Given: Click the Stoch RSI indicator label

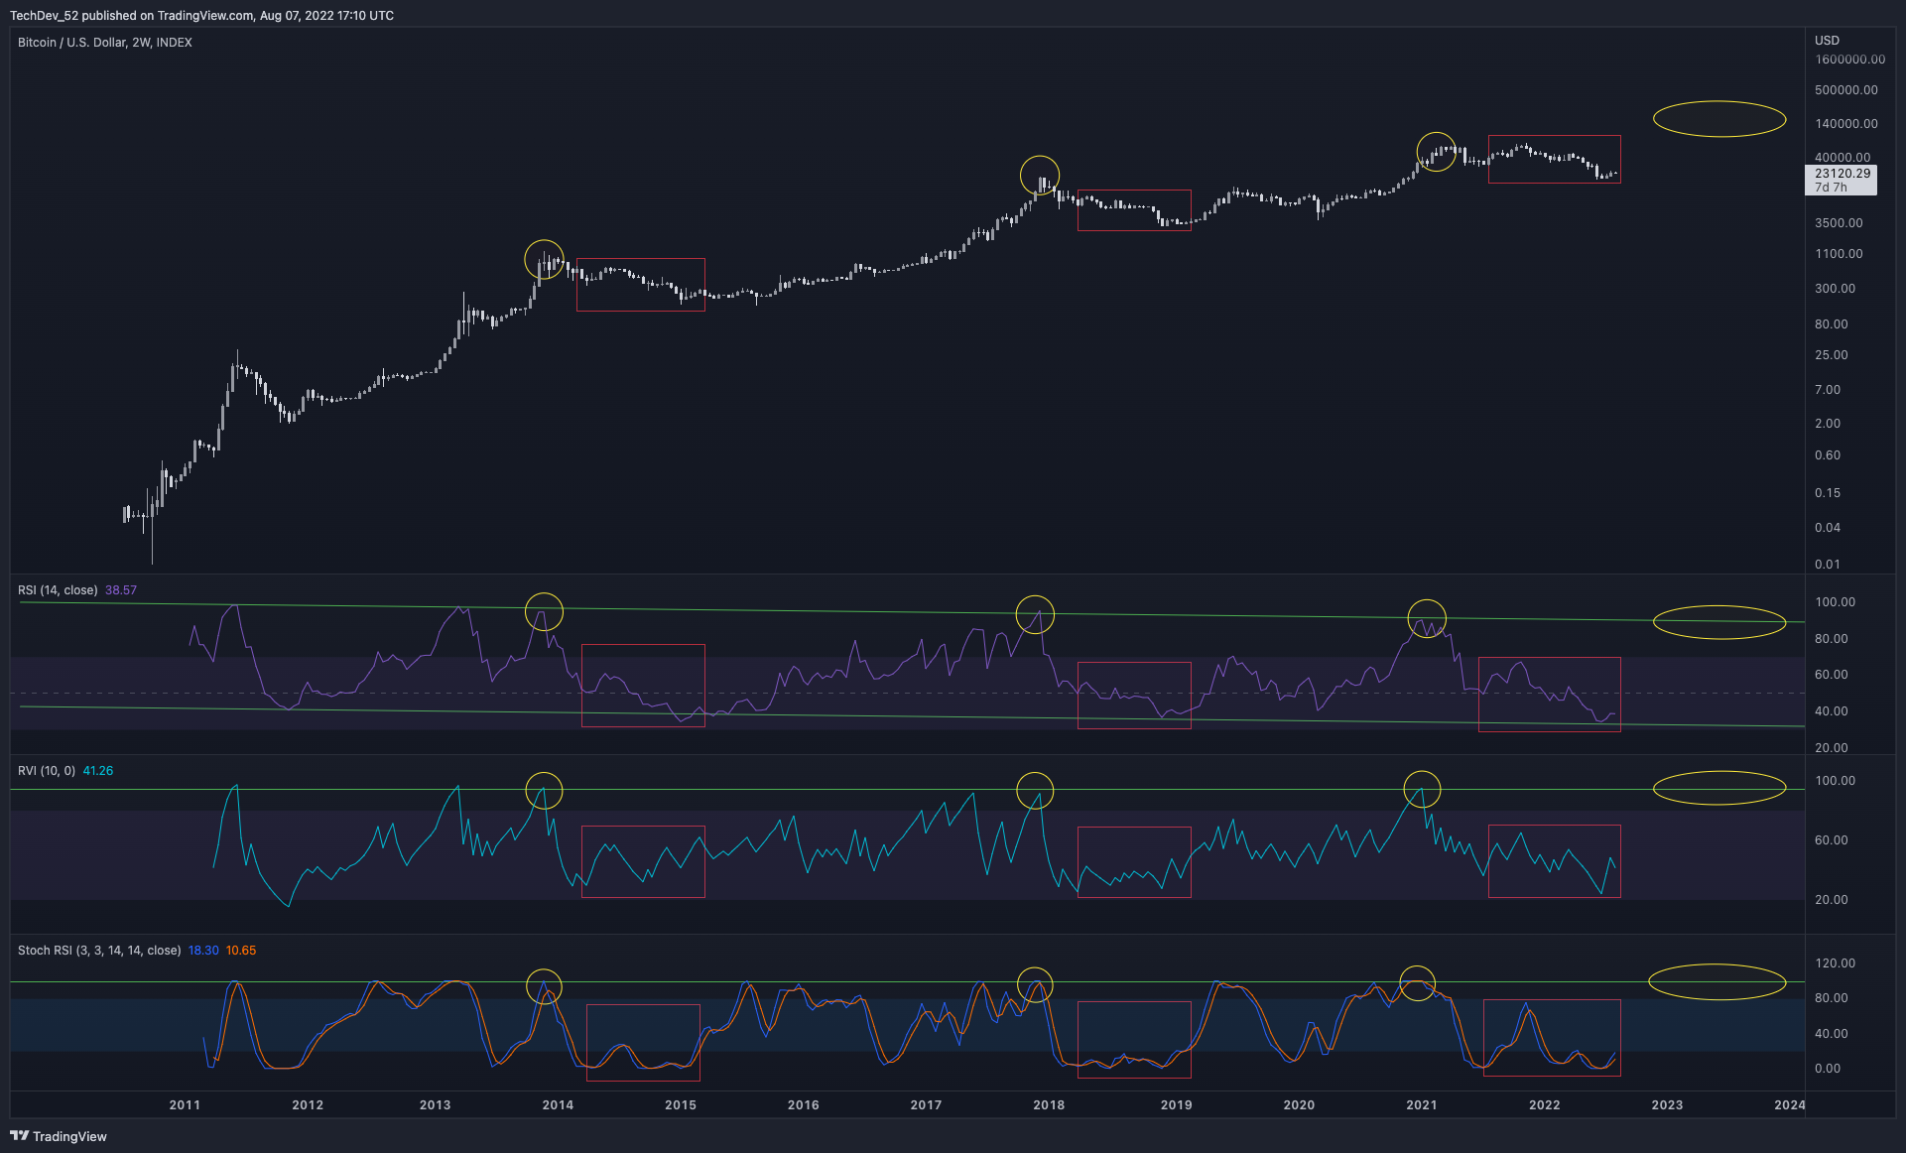Looking at the screenshot, I should tap(98, 951).
